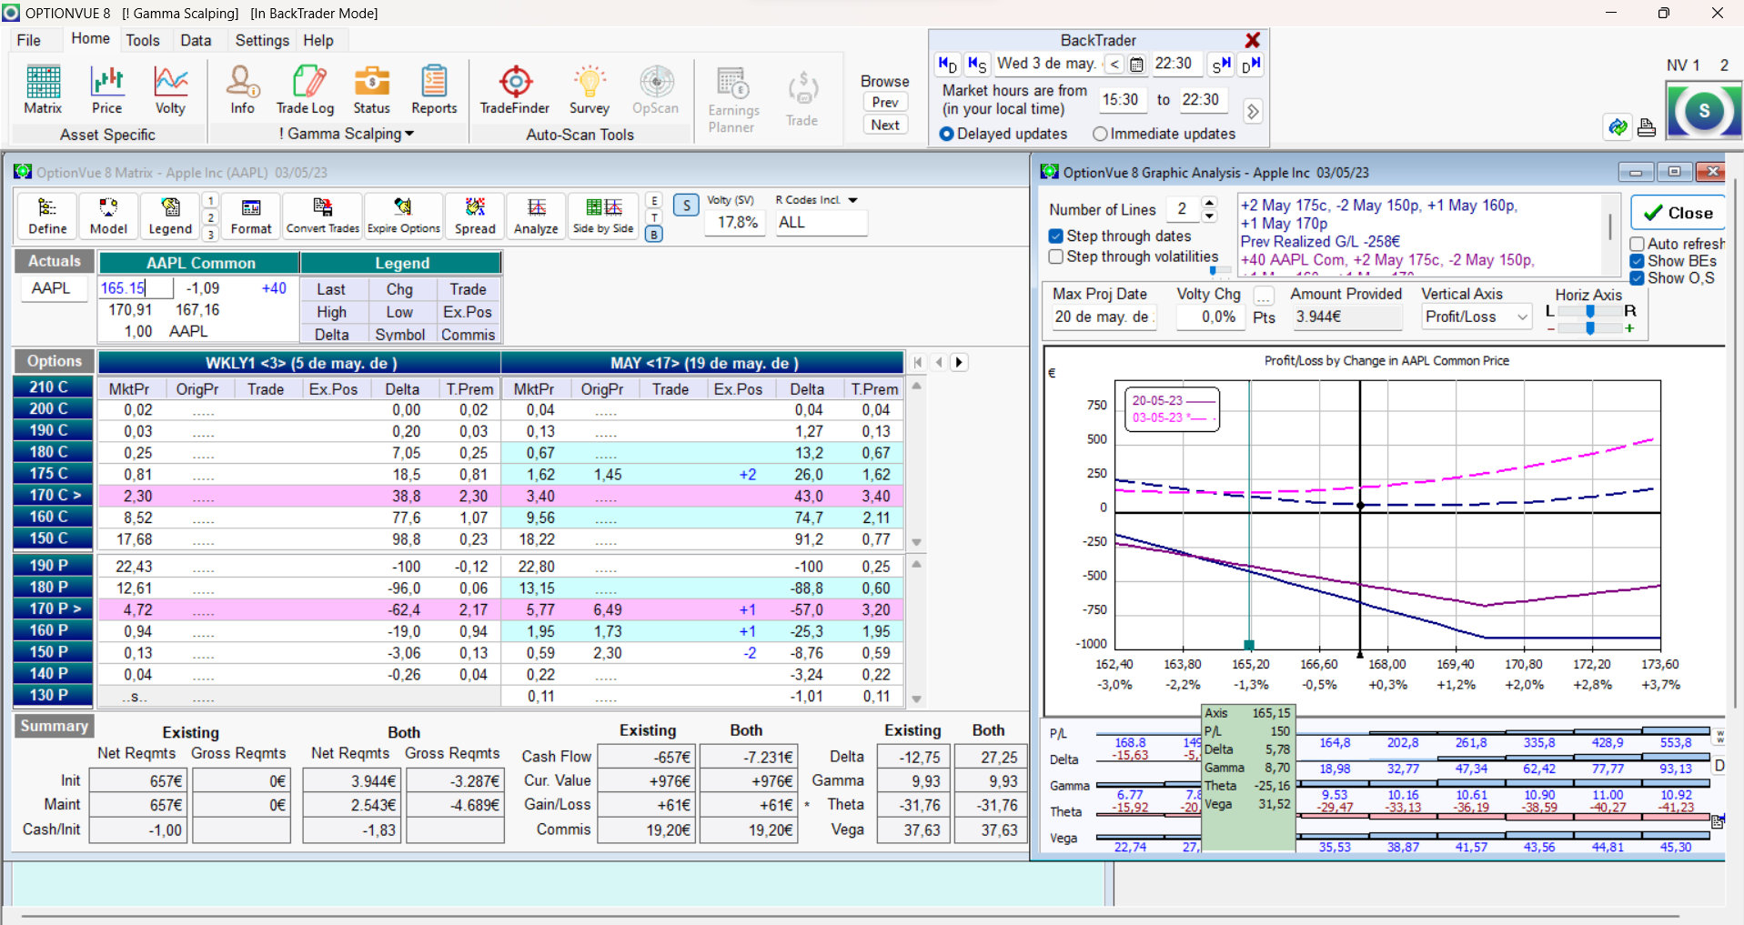Viewport: 1744px width, 925px height.
Task: Click the Browse Next button
Action: pyautogui.click(x=885, y=126)
